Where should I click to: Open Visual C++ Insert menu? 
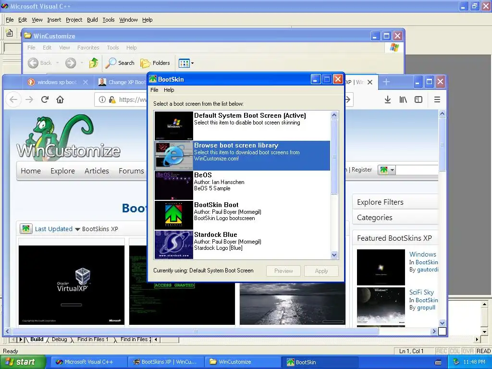point(54,20)
